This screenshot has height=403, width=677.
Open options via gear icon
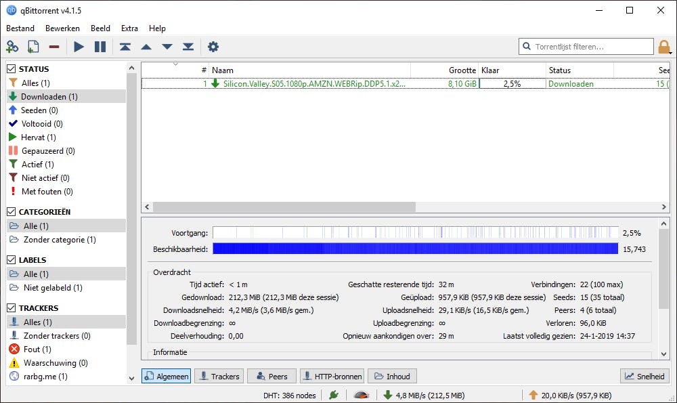coord(213,46)
